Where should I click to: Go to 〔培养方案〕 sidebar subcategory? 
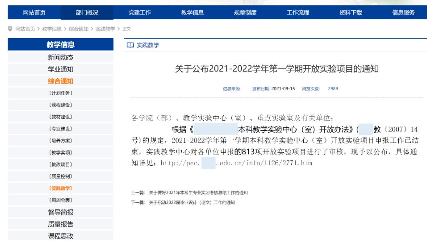click(x=60, y=141)
